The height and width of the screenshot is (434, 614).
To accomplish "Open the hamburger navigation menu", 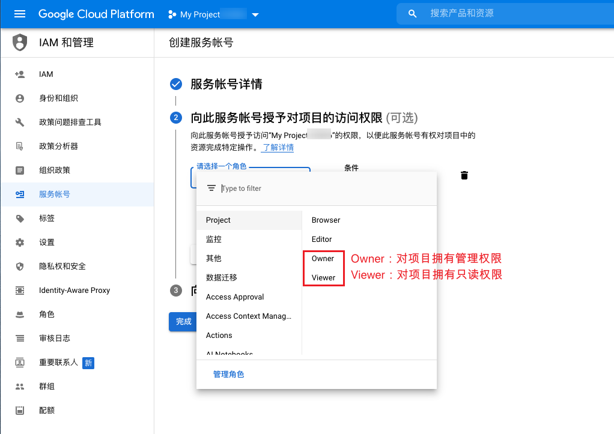I will tap(20, 14).
